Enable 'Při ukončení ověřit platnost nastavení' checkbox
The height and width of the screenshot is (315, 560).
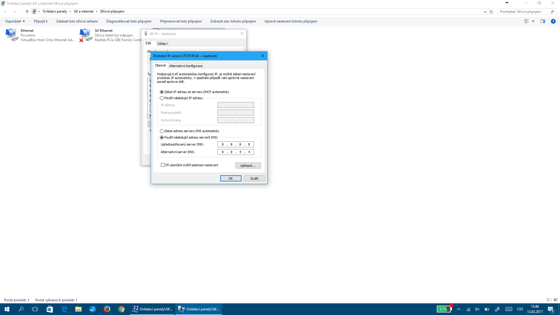(163, 165)
